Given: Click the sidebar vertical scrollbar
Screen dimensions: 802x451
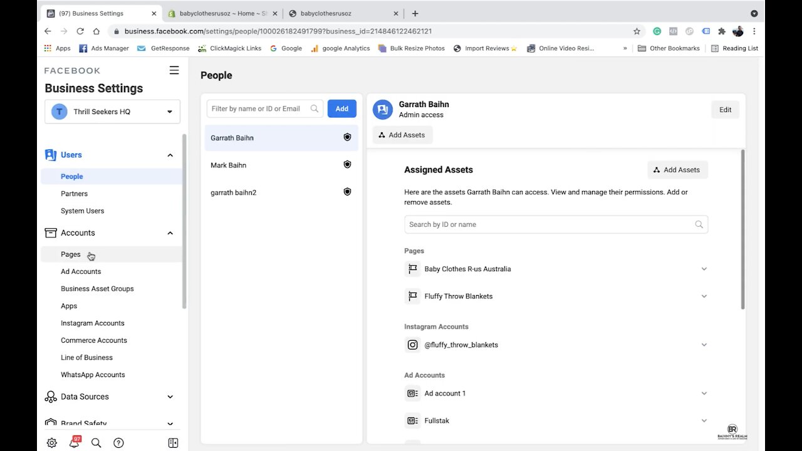Looking at the screenshot, I should click(x=184, y=221).
